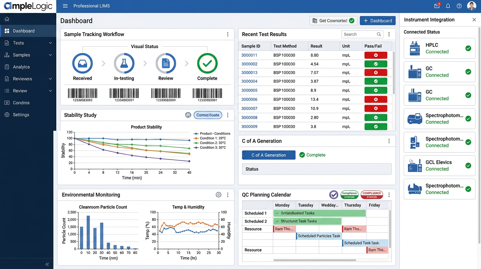This screenshot has height=269, width=481.
Task: Click the help question mark icon
Action: click(x=459, y=6)
